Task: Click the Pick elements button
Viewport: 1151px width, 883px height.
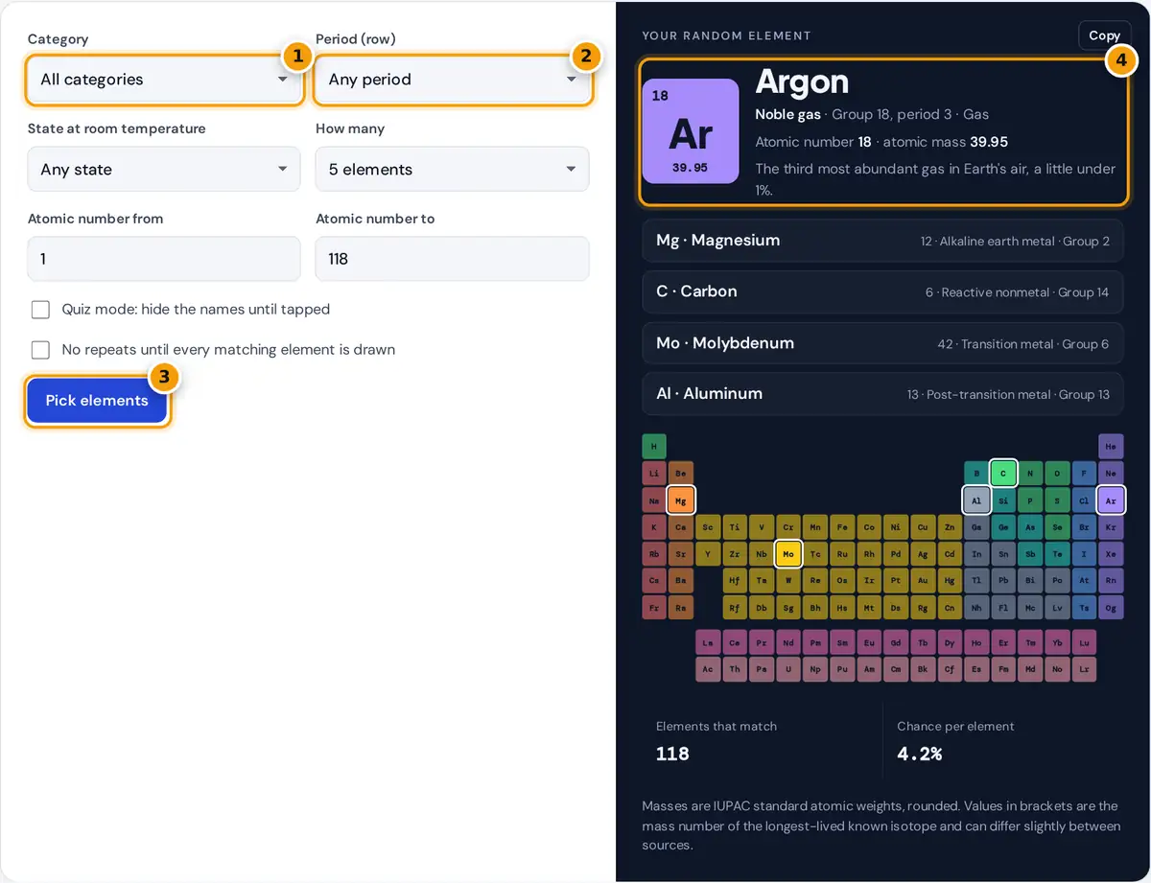Action: click(x=97, y=401)
